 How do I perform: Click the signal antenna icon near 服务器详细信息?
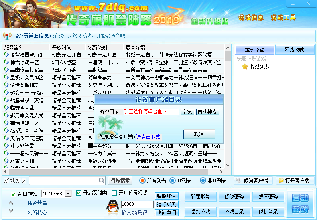pos(7,36)
